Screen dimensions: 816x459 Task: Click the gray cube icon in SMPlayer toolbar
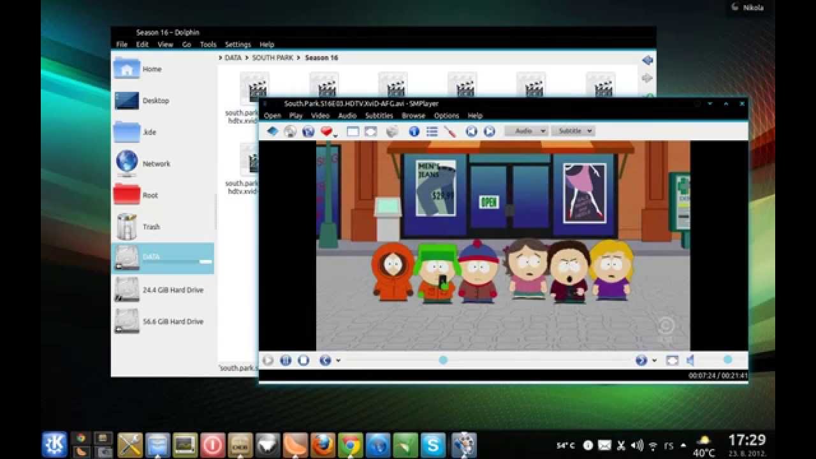tap(392, 131)
